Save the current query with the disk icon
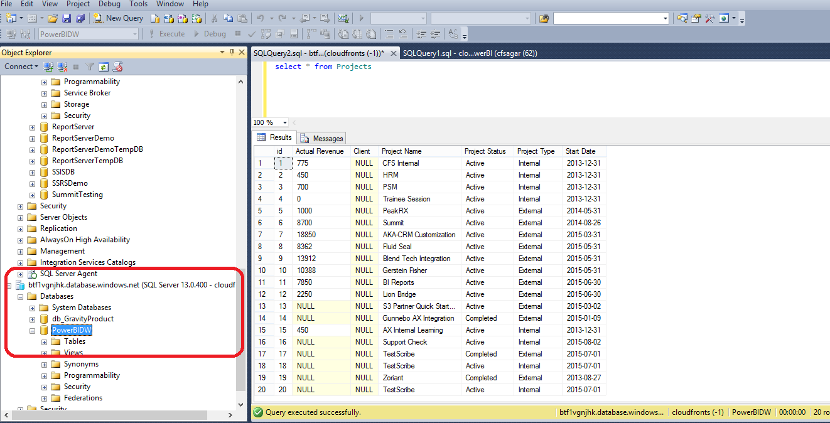The height and width of the screenshot is (423, 830). (x=67, y=18)
